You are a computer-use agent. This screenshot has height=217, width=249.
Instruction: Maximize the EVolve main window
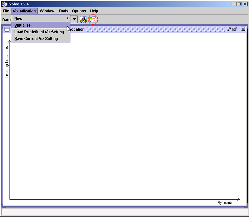[x=239, y=4]
